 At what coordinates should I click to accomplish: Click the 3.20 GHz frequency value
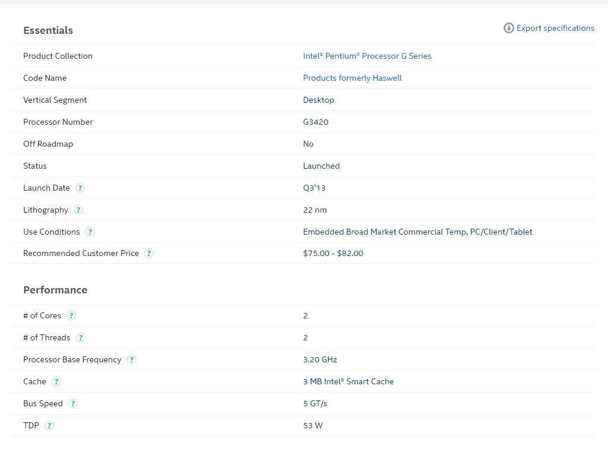320,359
